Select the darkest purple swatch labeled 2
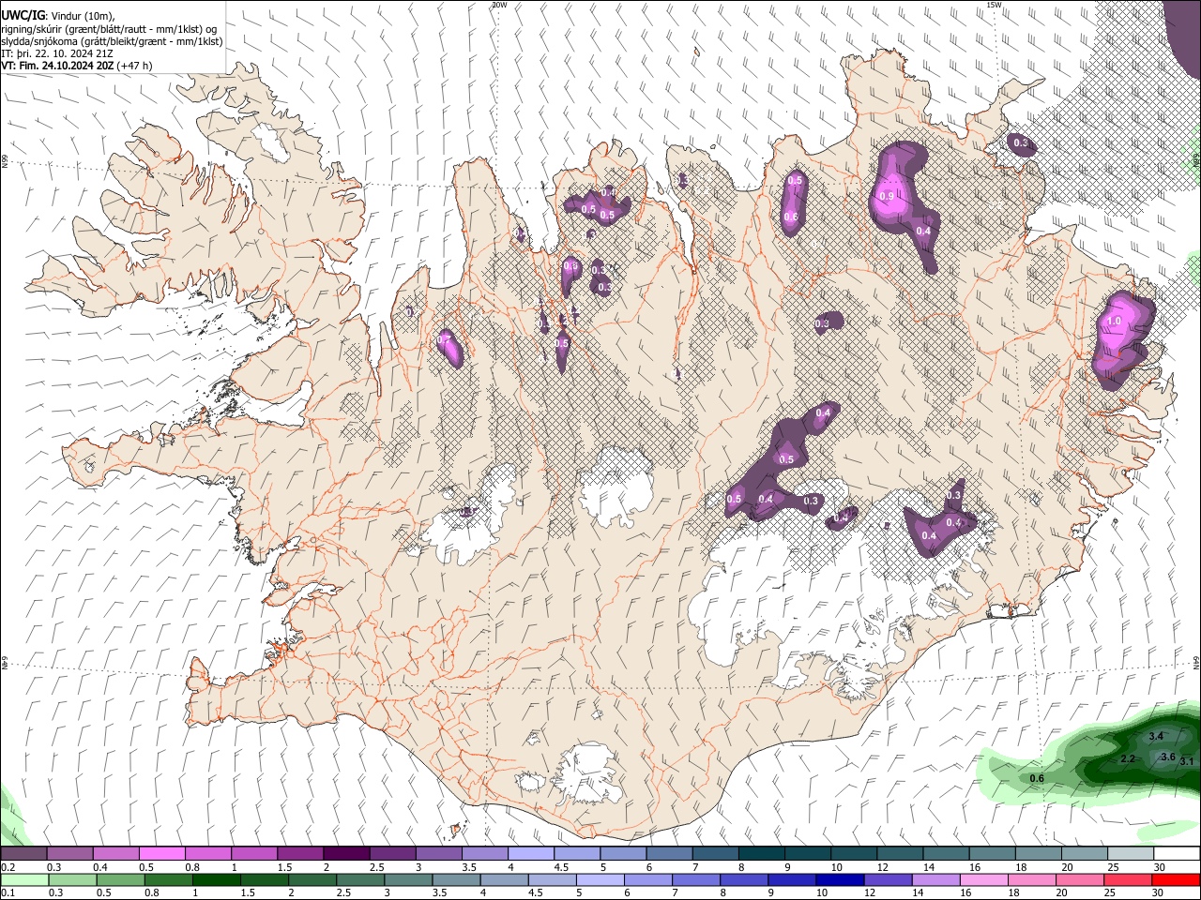The image size is (1201, 900). coord(346,854)
